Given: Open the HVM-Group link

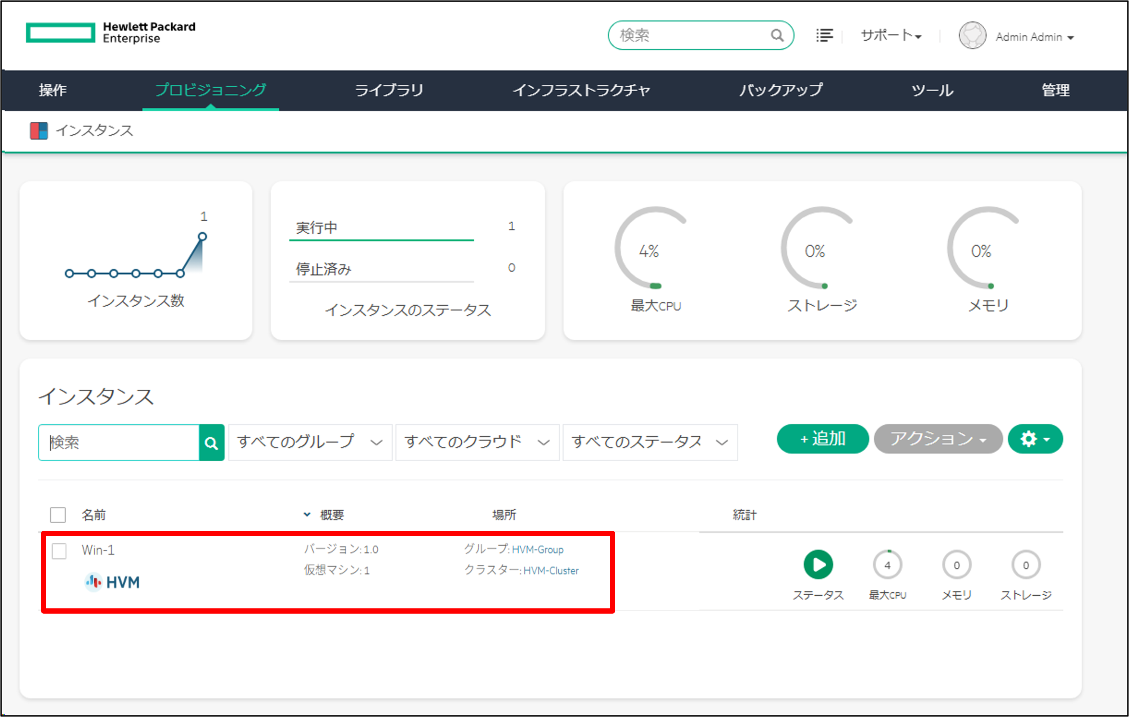Looking at the screenshot, I should click(x=538, y=549).
